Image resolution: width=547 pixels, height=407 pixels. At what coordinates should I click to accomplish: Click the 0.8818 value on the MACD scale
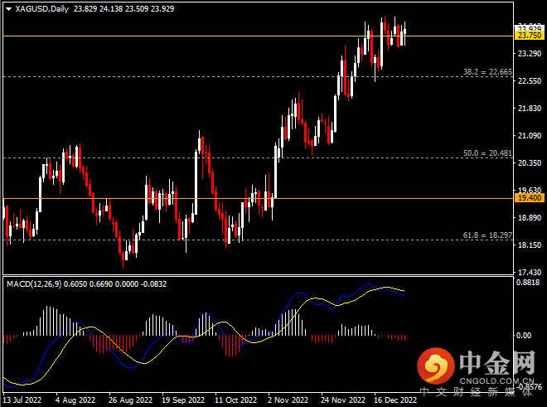pyautogui.click(x=529, y=282)
